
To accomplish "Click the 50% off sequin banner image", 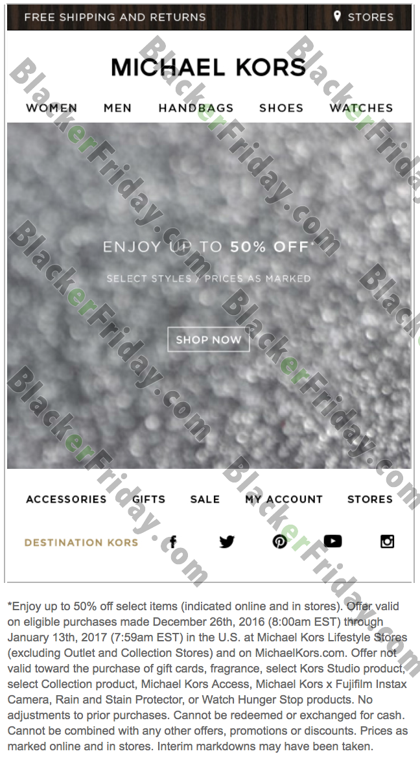I will [209, 296].
